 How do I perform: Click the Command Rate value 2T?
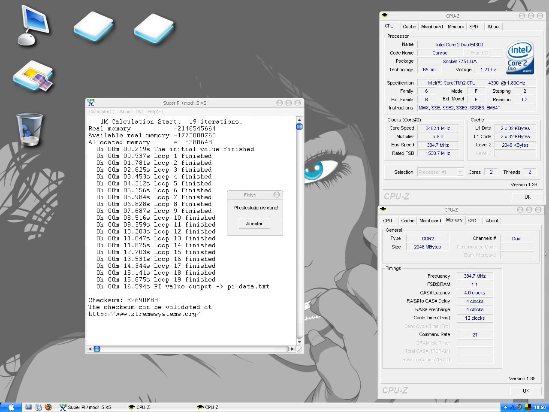[475, 335]
